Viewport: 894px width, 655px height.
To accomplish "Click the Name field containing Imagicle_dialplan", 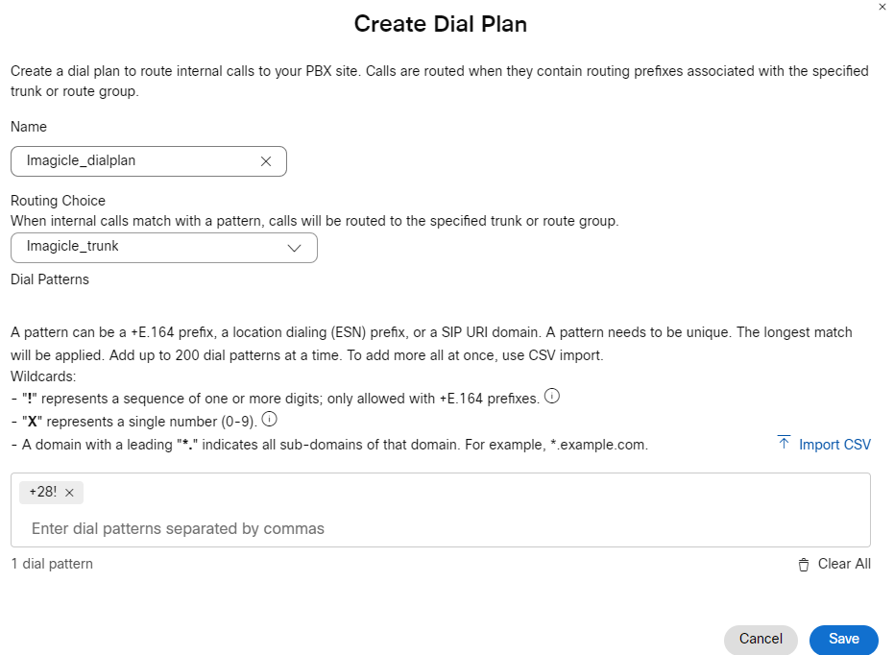I will click(x=134, y=161).
